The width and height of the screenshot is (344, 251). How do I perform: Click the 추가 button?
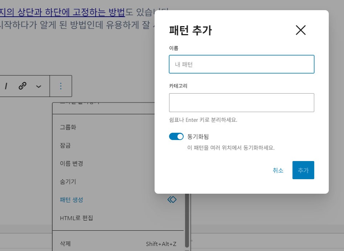[303, 170]
